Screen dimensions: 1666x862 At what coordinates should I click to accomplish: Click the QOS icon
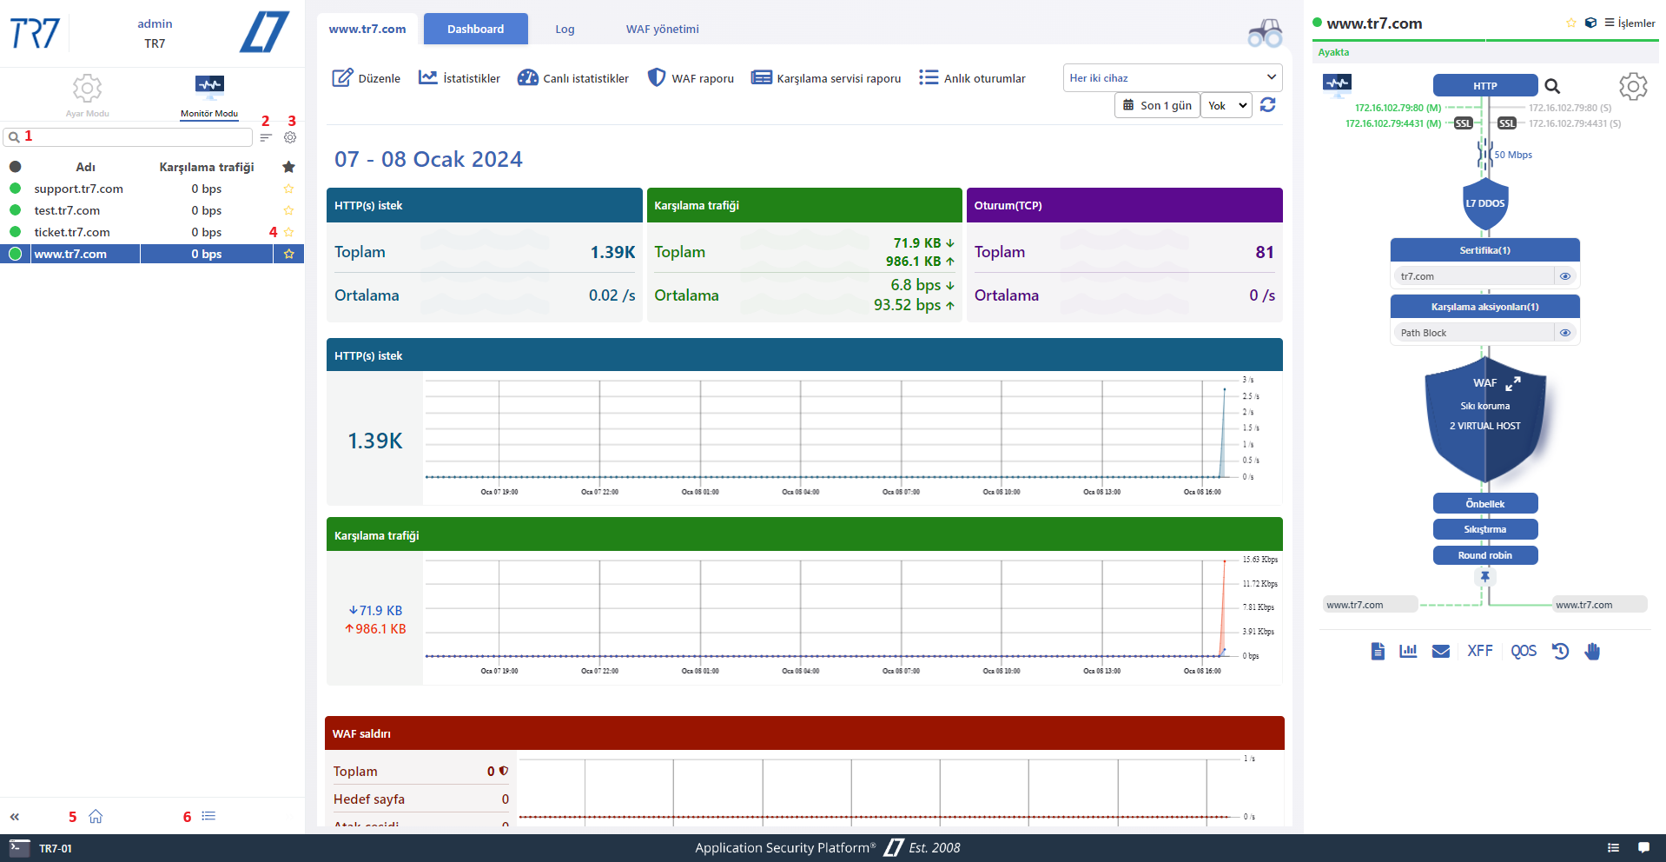(1524, 651)
